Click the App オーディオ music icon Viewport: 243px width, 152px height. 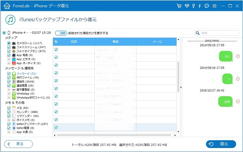click(14, 63)
